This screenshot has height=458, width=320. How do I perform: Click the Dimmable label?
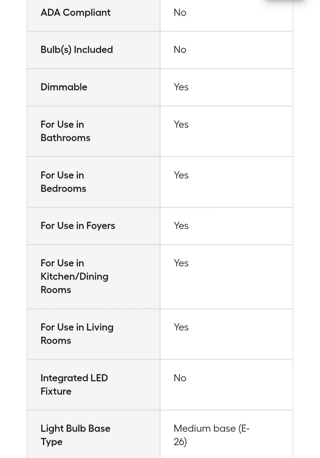coord(64,87)
